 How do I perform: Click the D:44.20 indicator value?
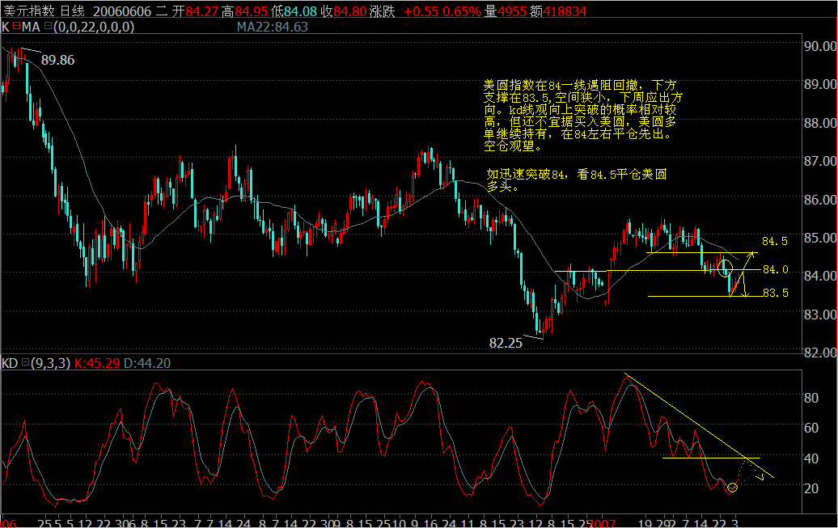click(x=147, y=363)
